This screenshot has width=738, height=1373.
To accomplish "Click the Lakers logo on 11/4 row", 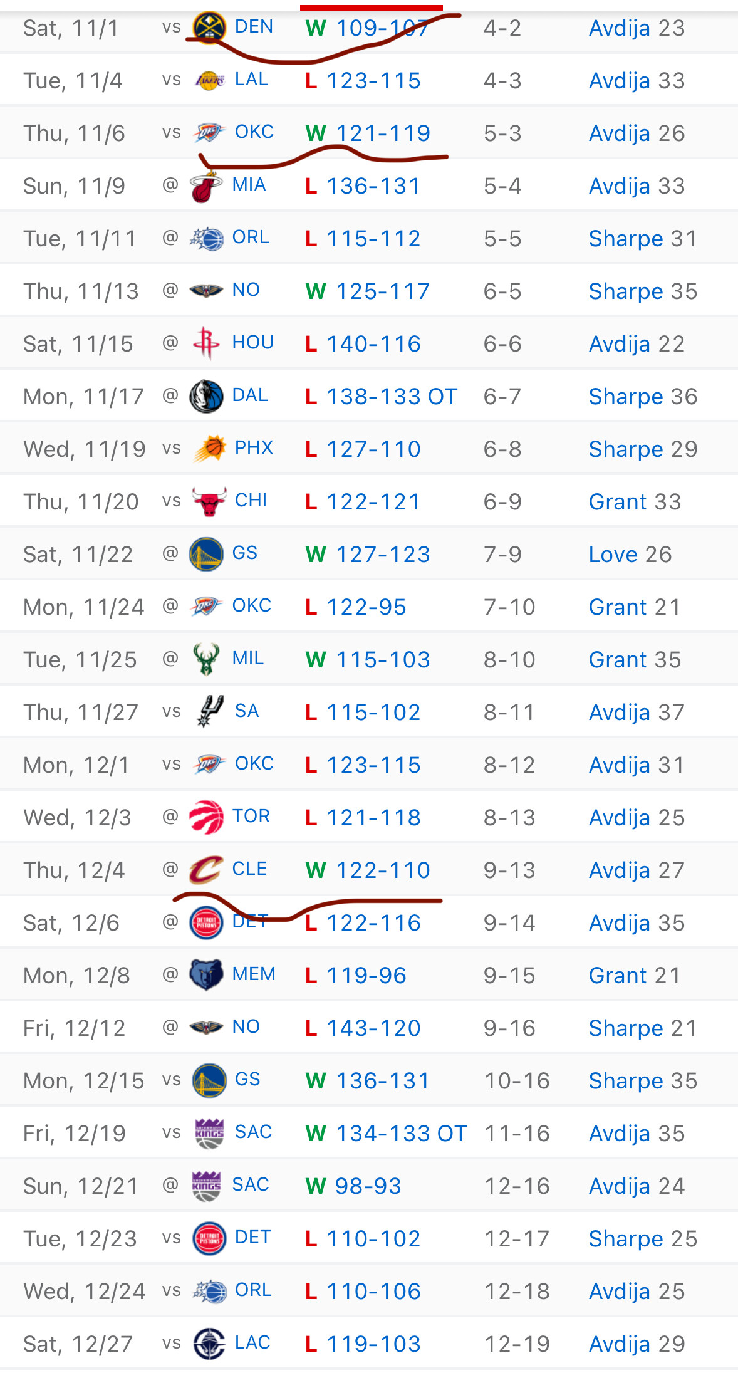I will click(x=209, y=80).
